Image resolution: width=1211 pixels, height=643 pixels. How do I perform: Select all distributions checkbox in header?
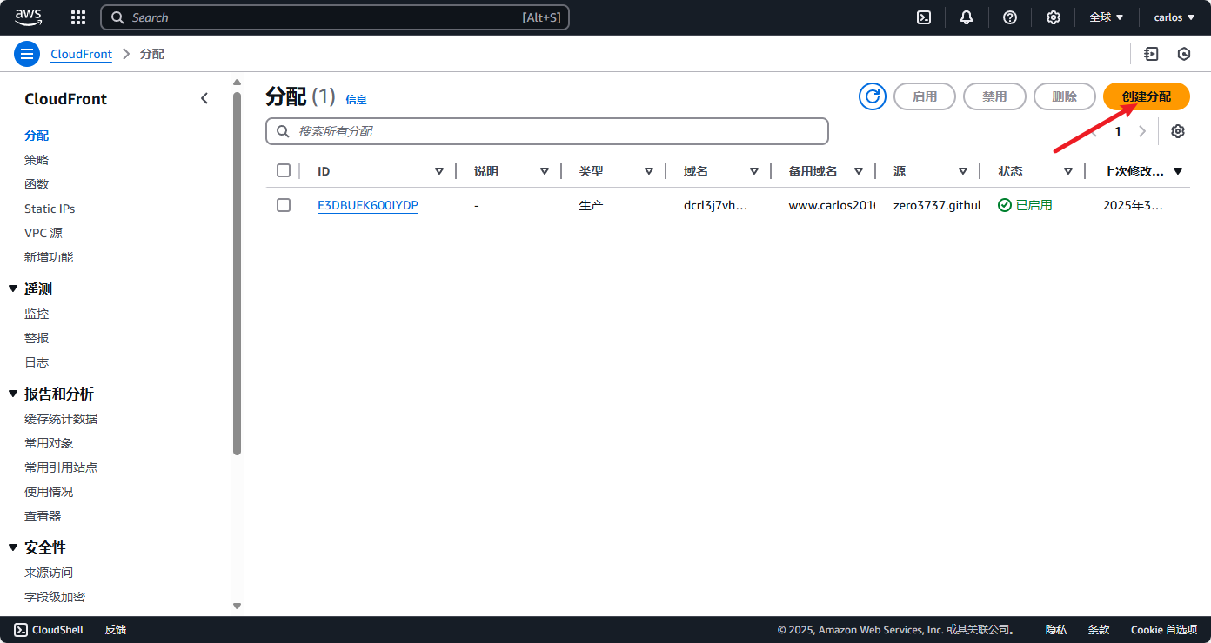pyautogui.click(x=284, y=170)
